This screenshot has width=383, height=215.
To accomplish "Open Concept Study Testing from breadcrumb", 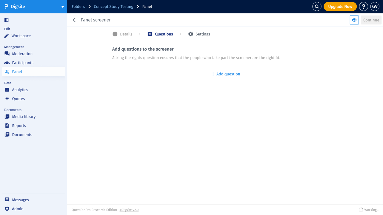I will pos(113,6).
